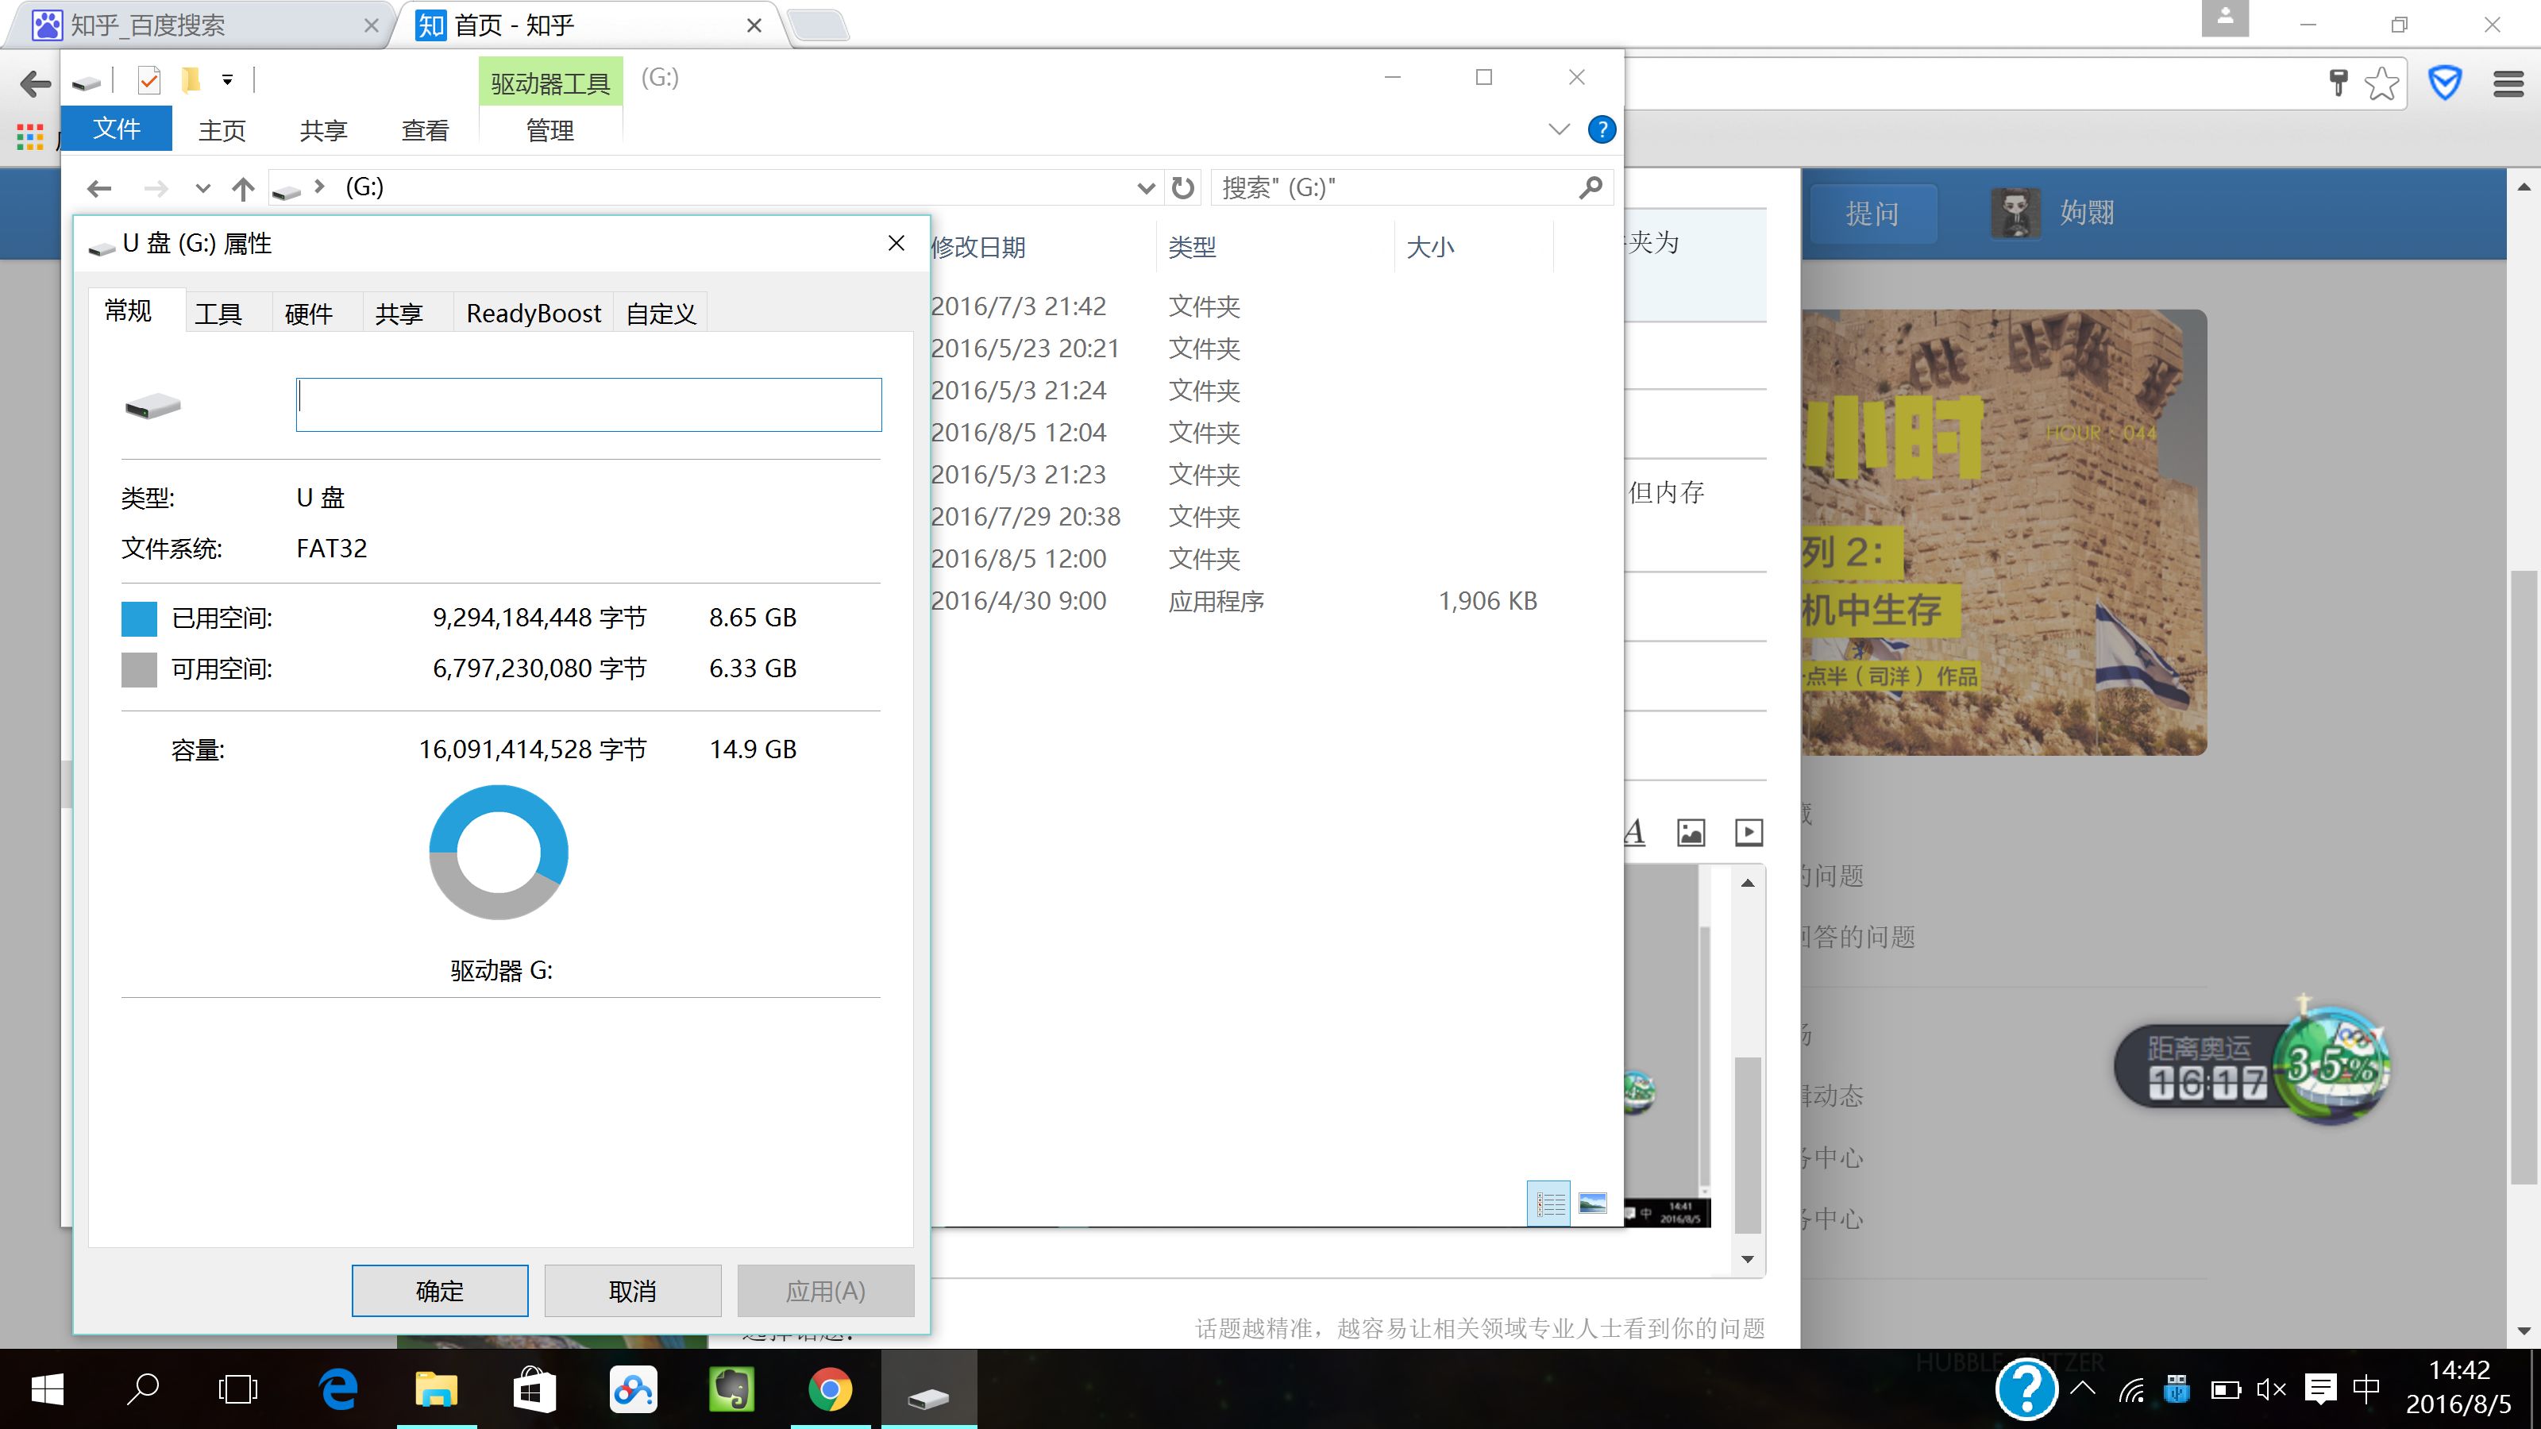Click the Up navigation arrow in File Explorer
This screenshot has height=1429, width=2541.
(244, 187)
